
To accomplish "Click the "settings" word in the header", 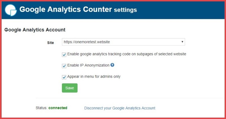I will pos(126,10).
